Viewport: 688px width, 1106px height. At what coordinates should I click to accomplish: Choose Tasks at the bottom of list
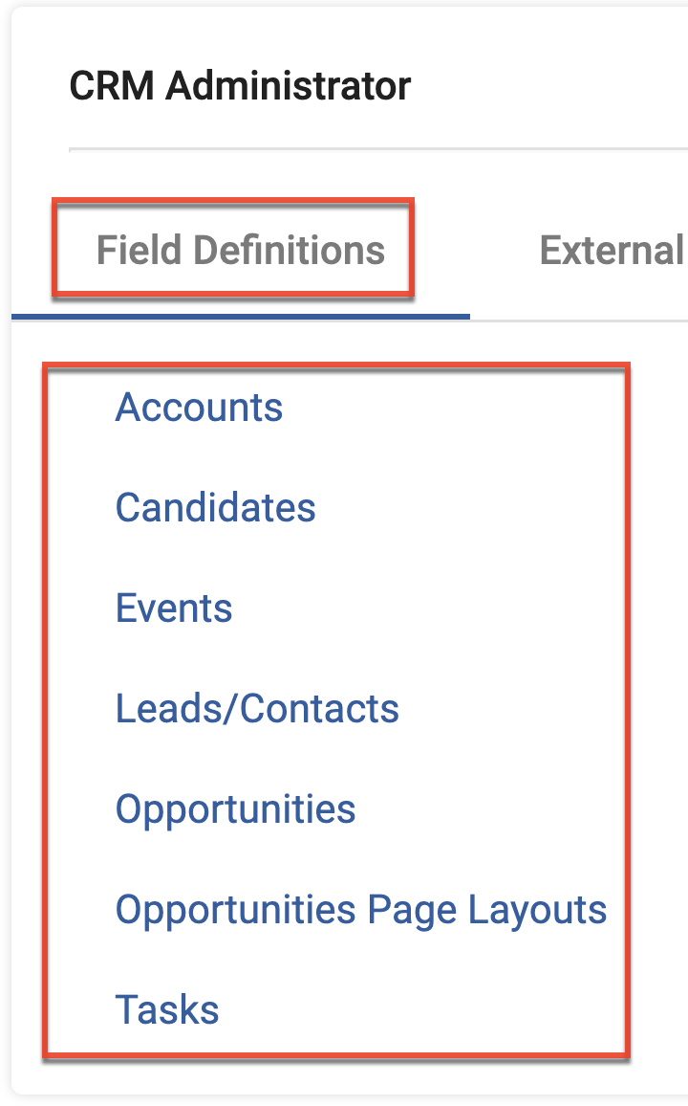167,1010
